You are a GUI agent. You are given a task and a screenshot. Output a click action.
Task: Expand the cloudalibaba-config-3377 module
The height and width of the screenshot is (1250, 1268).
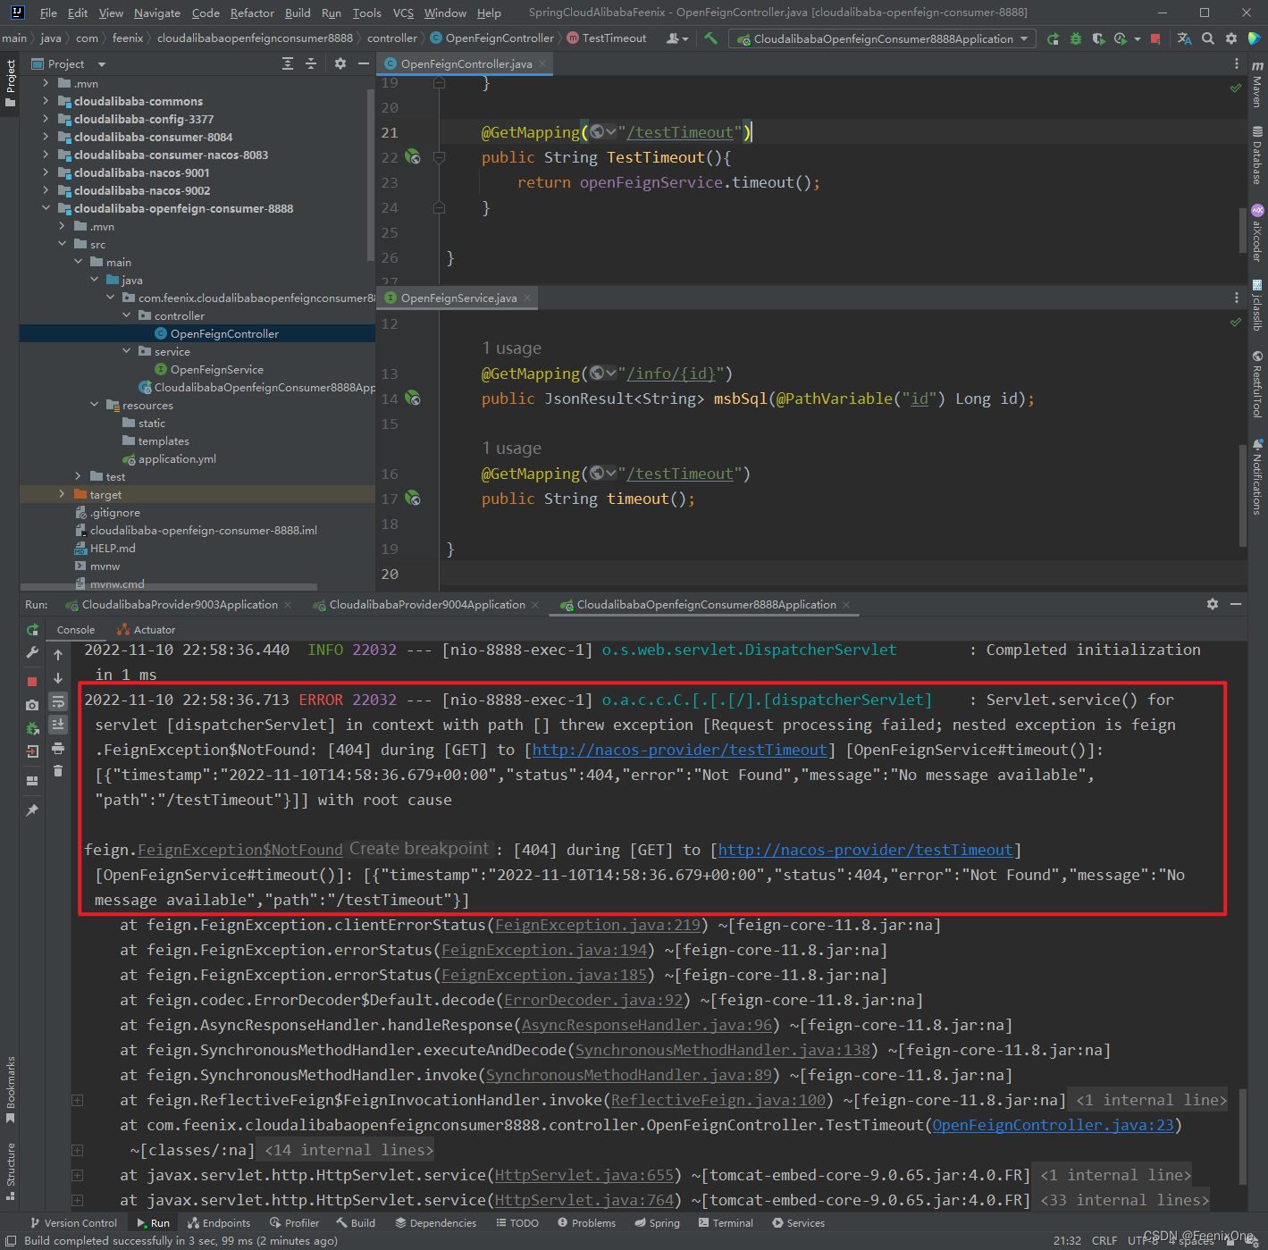point(46,119)
